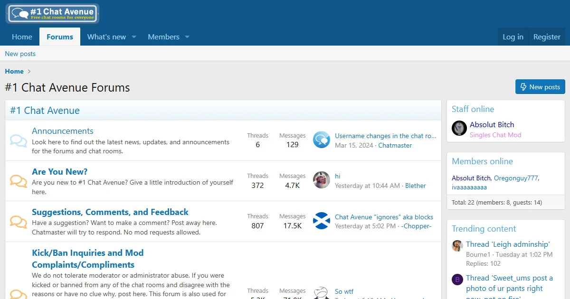Open the Are You New? forum
570x299 pixels.
click(60, 172)
